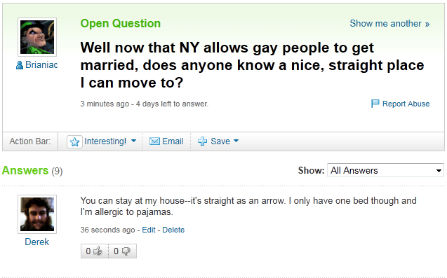The height and width of the screenshot is (278, 447).
Task: Open the All Answers show filter
Action: pos(385,170)
